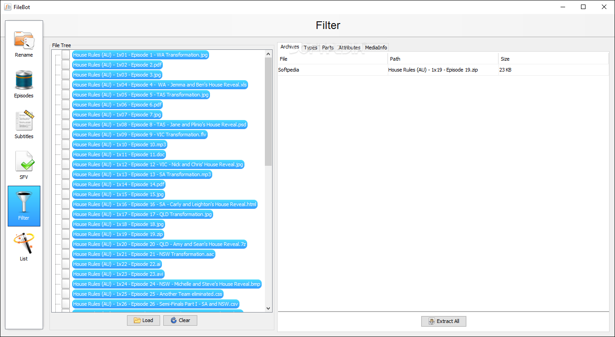This screenshot has height=337, width=615.
Task: Click file icon beside 1x22 Episode 22.ai
Action: (66, 264)
